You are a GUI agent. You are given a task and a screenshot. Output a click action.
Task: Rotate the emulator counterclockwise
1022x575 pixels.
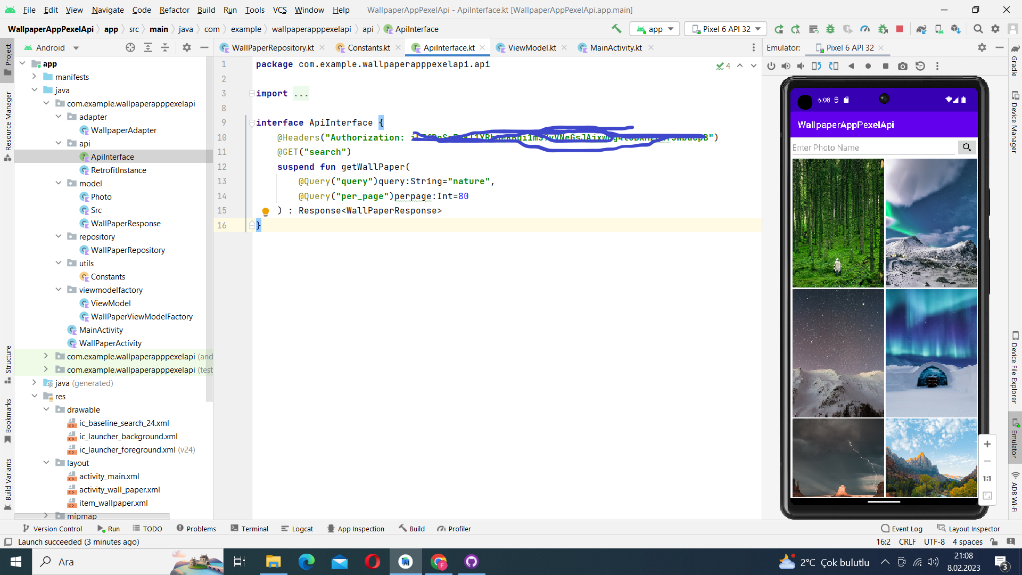(x=816, y=66)
